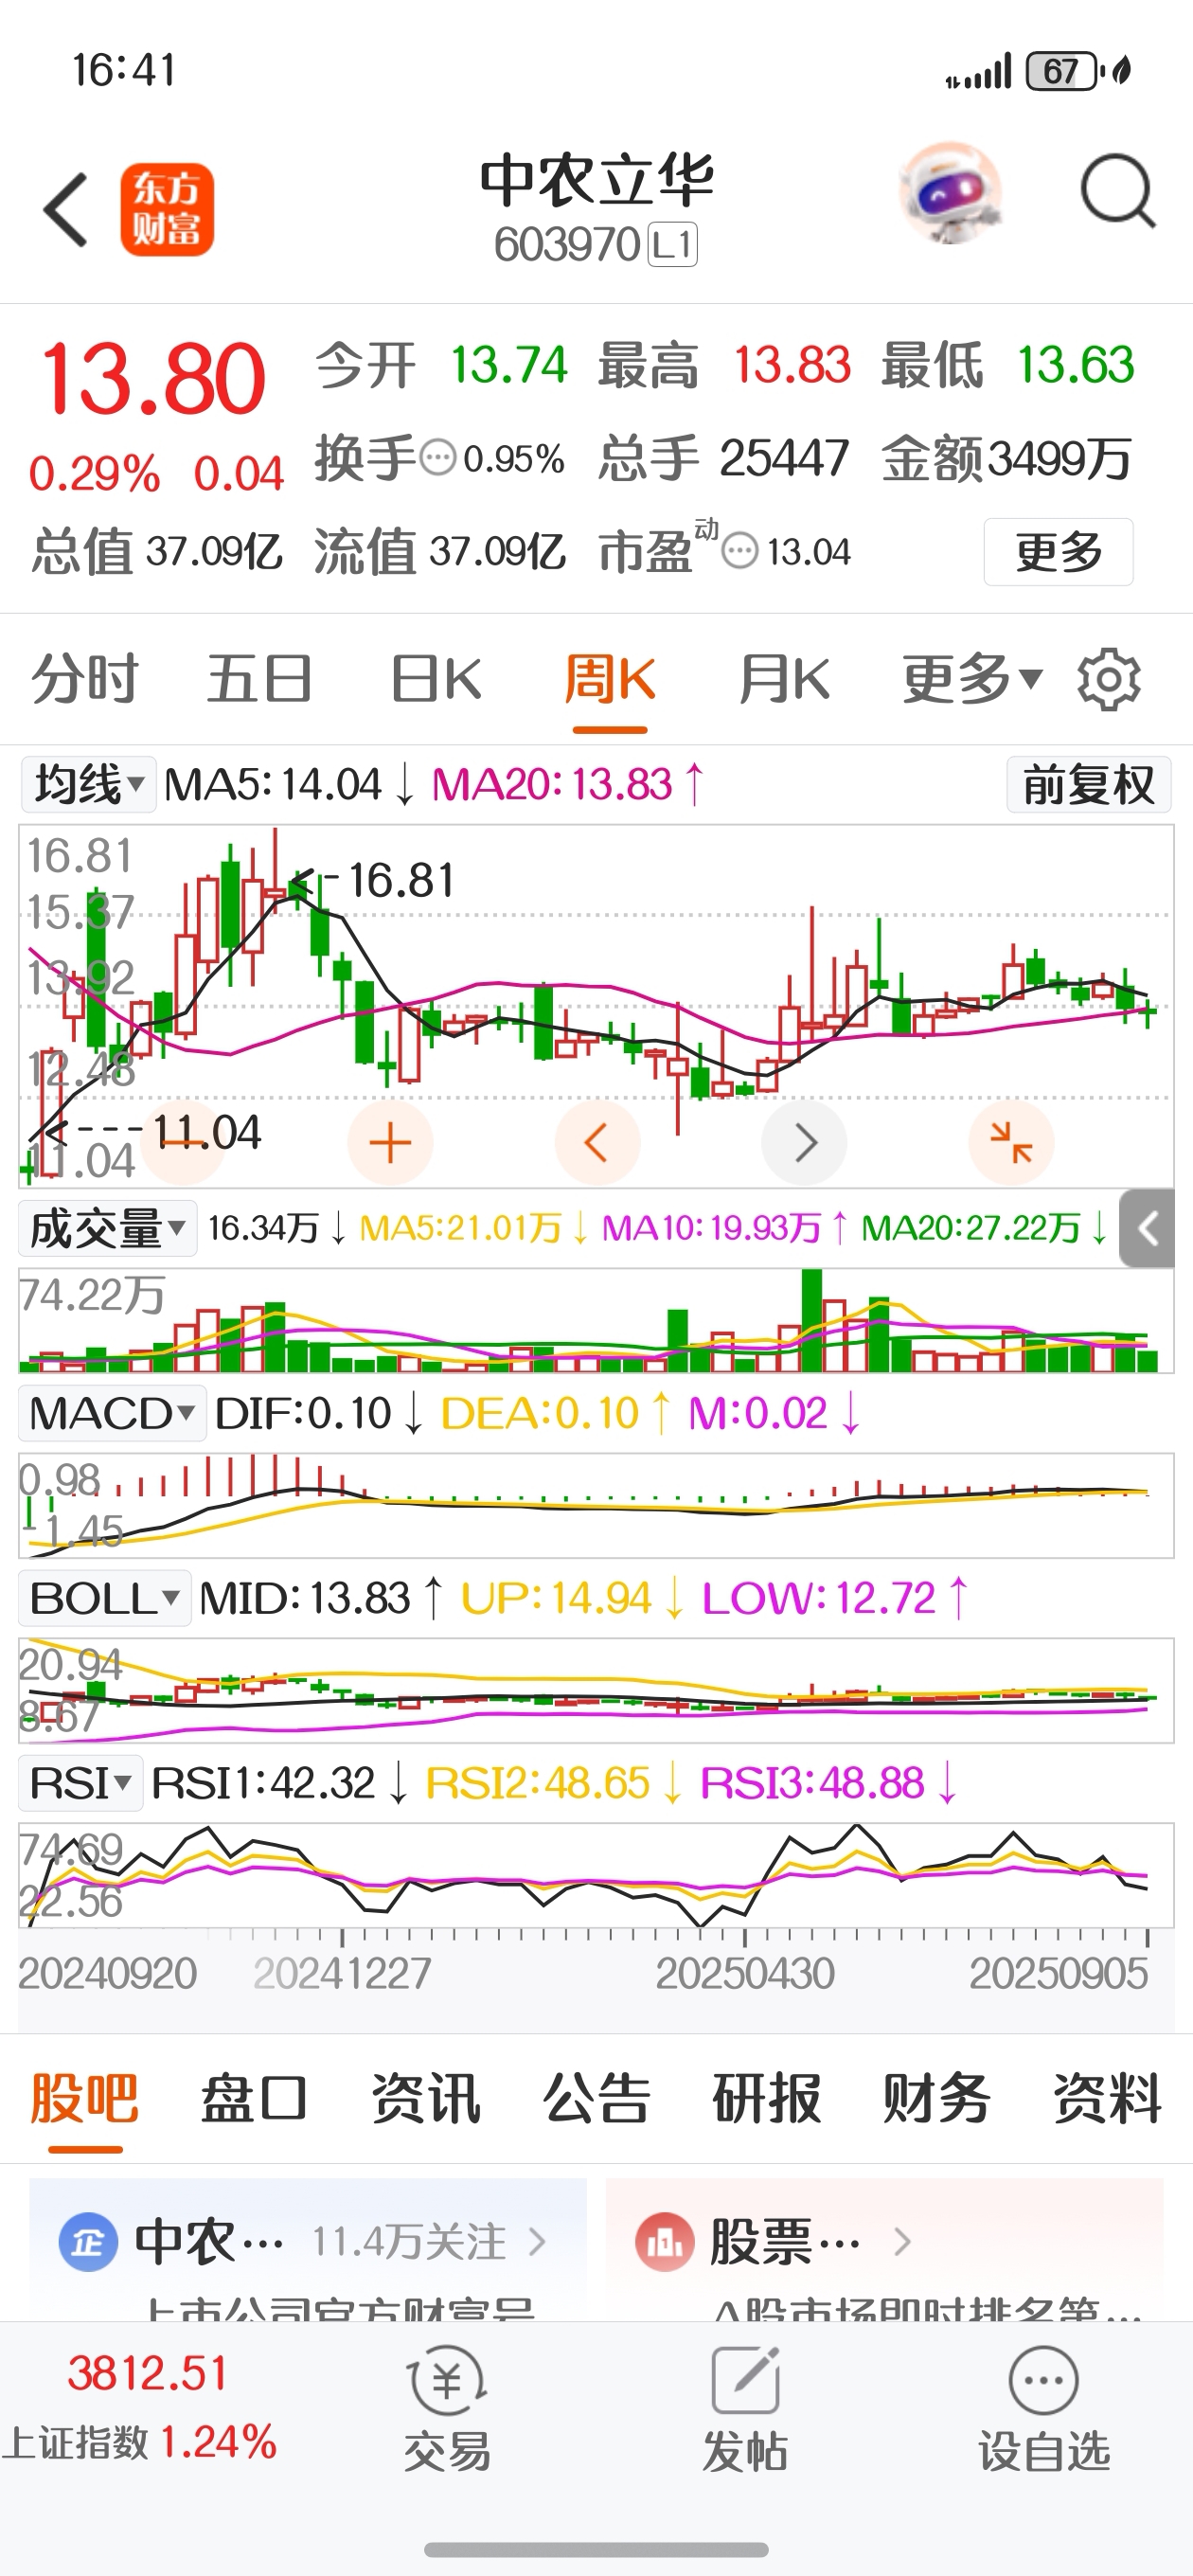Go back using the left arrow
Viewport: 1193px width, 2576px height.
[x=66, y=209]
